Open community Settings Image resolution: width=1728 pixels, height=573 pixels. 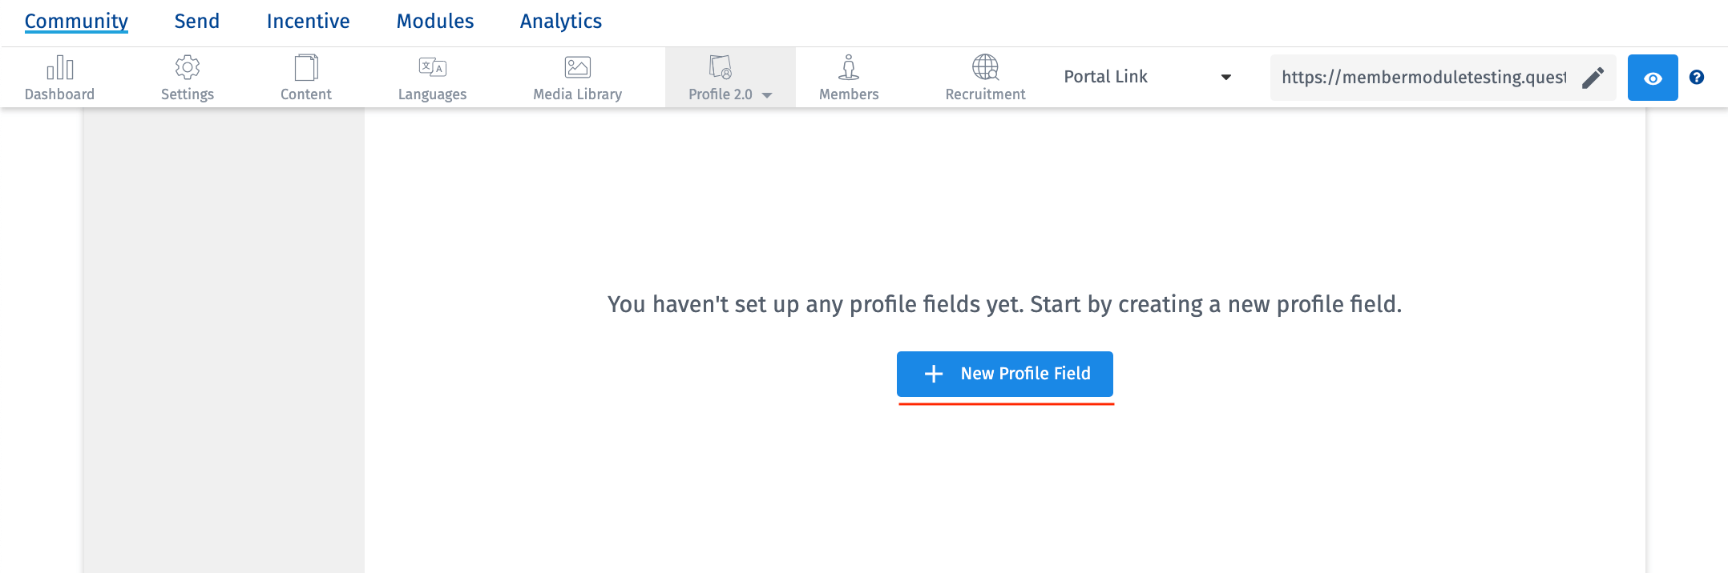point(187,77)
